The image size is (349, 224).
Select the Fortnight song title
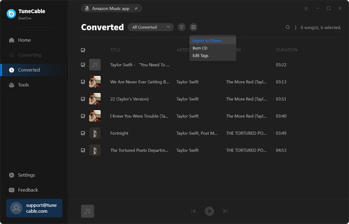pos(119,133)
